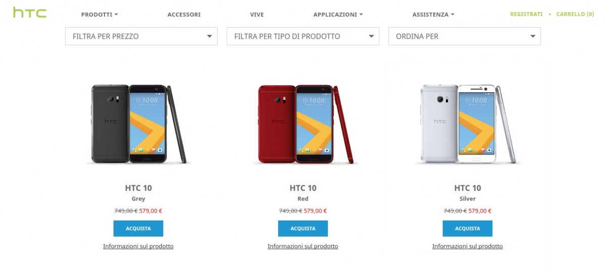Click the HTC logo
The image size is (606, 276).
point(30,13)
